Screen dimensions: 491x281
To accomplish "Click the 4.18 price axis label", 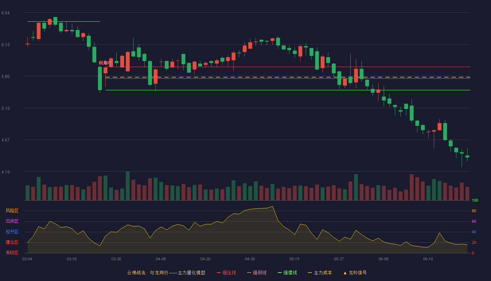I will (x=5, y=172).
